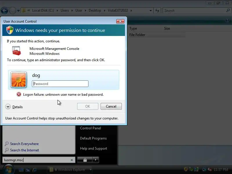Viewport: 232px width, 174px height.
Task: Click the Explorer refresh button
Action: tap(157, 11)
